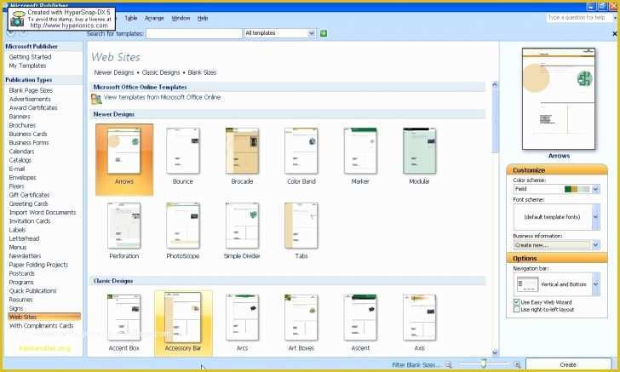This screenshot has width=620, height=372.
Task: Open the Table menu
Action: click(131, 18)
